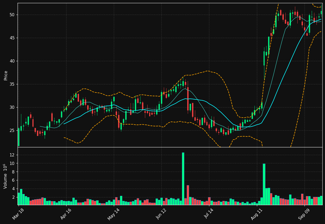325x224 pixels.
Task: Click the 50 price tick label
Action: pos(12,15)
